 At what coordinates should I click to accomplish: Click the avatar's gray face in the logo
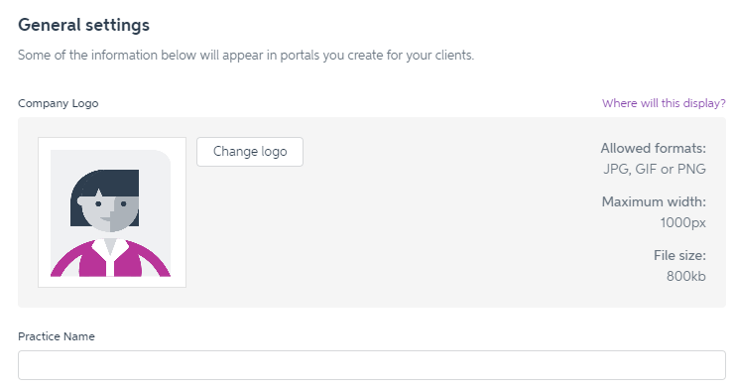[x=111, y=213]
